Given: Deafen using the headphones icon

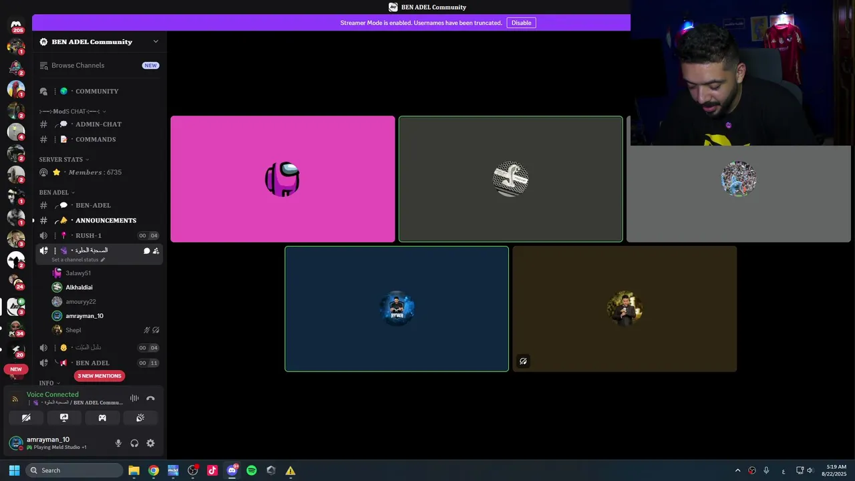Looking at the screenshot, I should (134, 443).
